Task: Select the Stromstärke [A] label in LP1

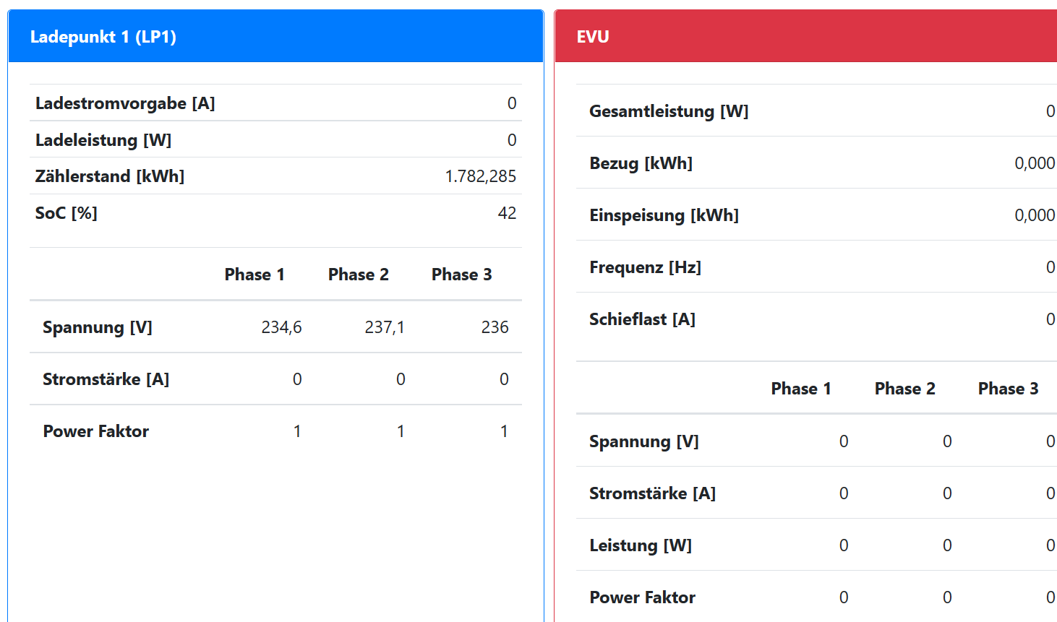Action: pos(106,379)
